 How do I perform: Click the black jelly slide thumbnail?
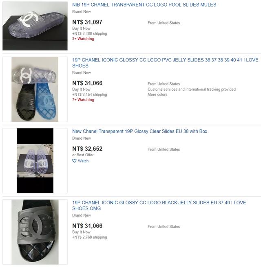[35, 232]
